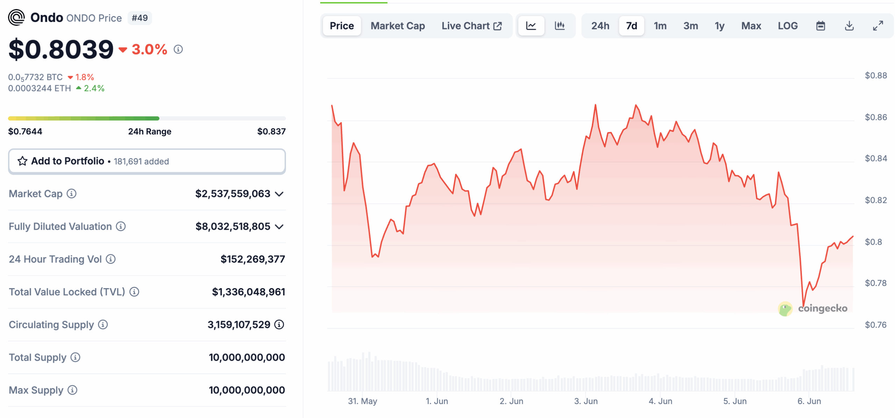The image size is (895, 418).
Task: Expand the Market Cap breakdown chevron
Action: (x=279, y=194)
